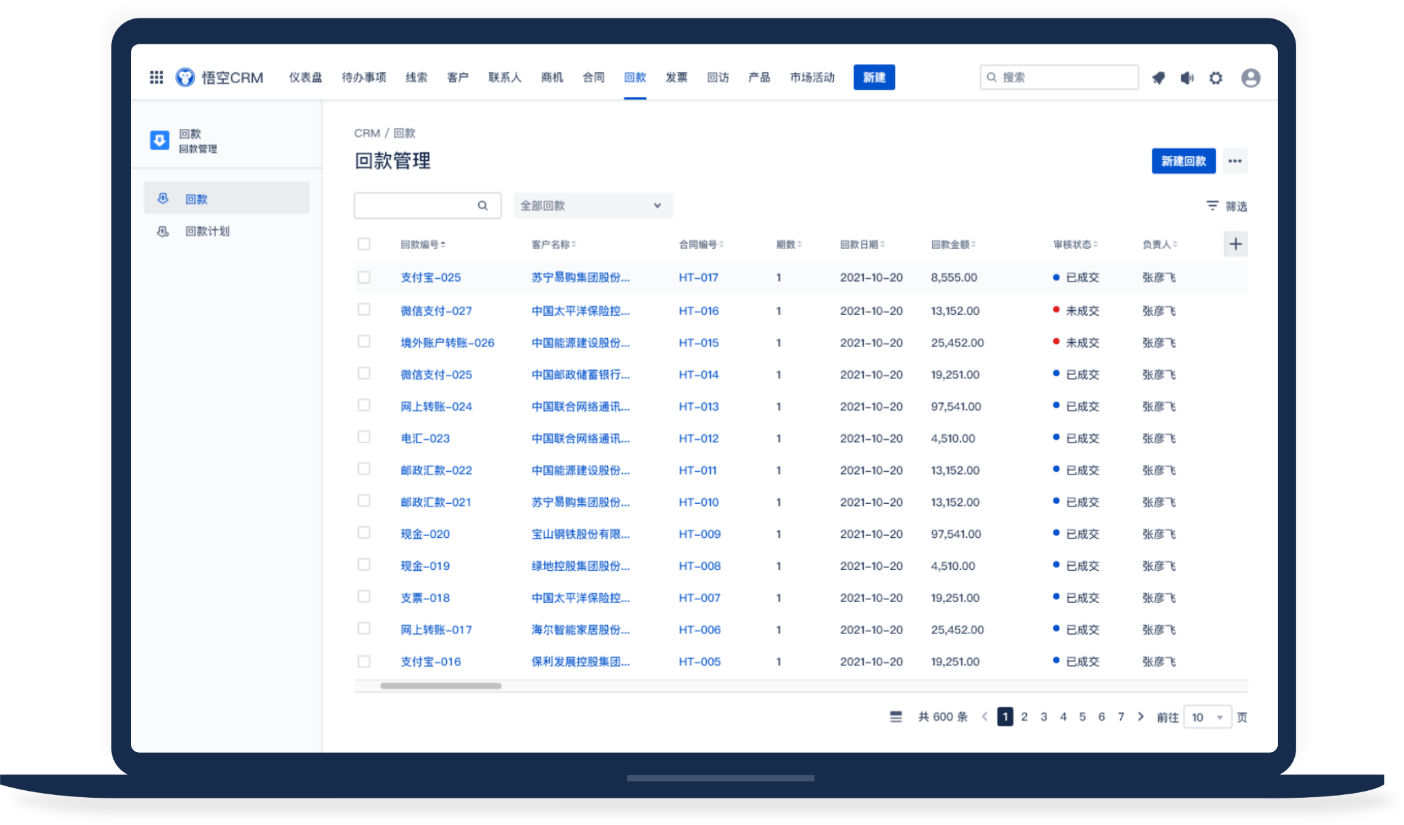Open the page jump dropdown showing 10
Viewport: 1404px width, 825px height.
[1207, 717]
